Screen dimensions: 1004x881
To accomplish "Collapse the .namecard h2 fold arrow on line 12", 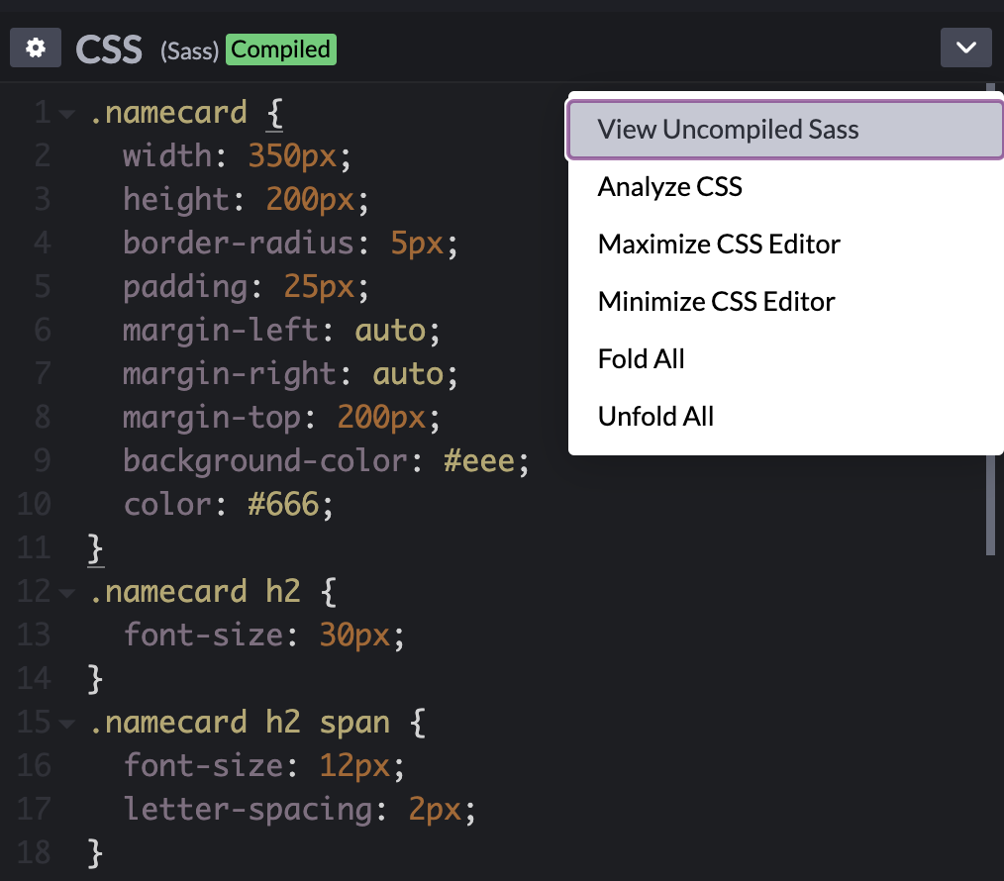I will click(x=67, y=593).
